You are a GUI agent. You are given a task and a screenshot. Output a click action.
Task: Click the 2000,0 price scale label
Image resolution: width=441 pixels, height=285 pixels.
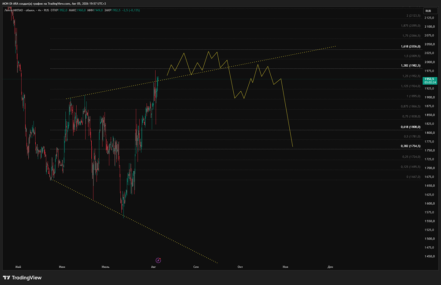point(430,62)
